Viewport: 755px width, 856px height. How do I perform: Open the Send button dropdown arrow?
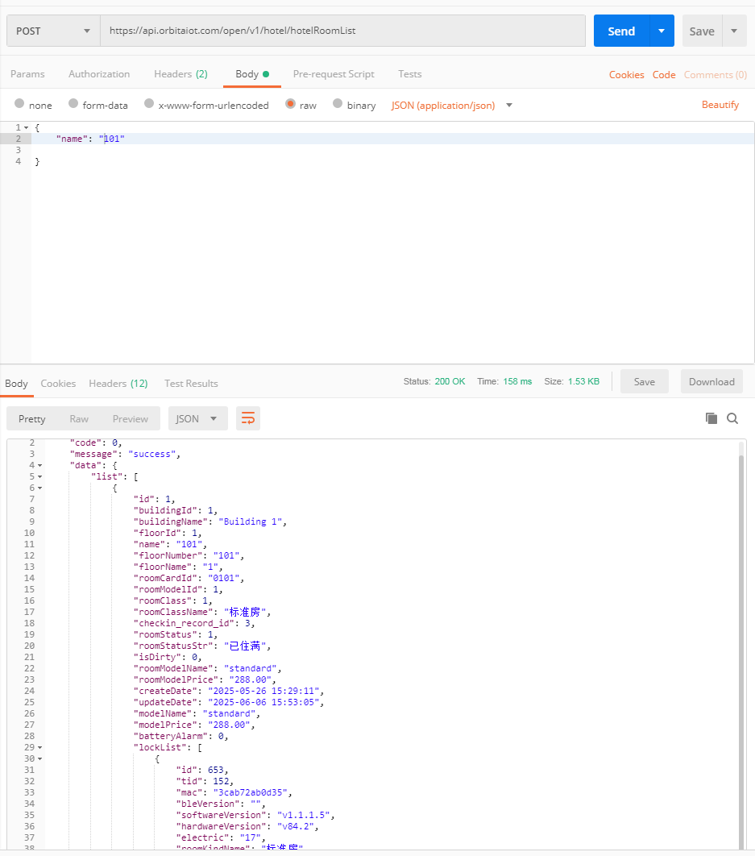662,31
